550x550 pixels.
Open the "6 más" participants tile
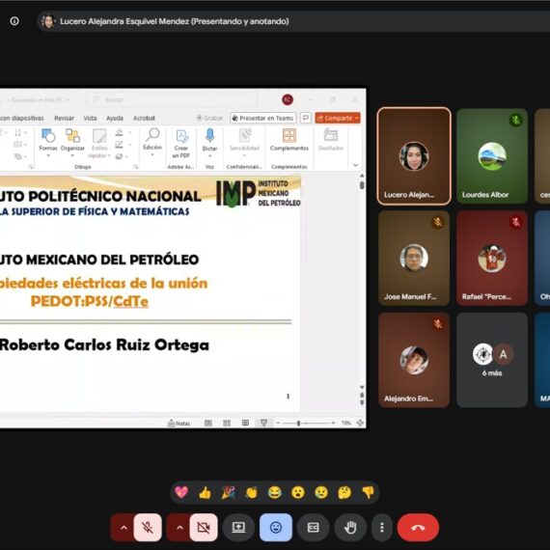click(x=492, y=360)
